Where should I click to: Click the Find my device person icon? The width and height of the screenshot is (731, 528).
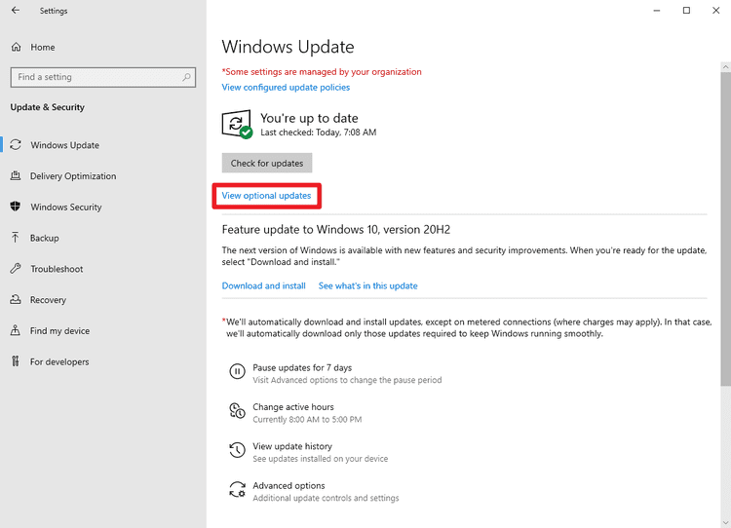16,330
